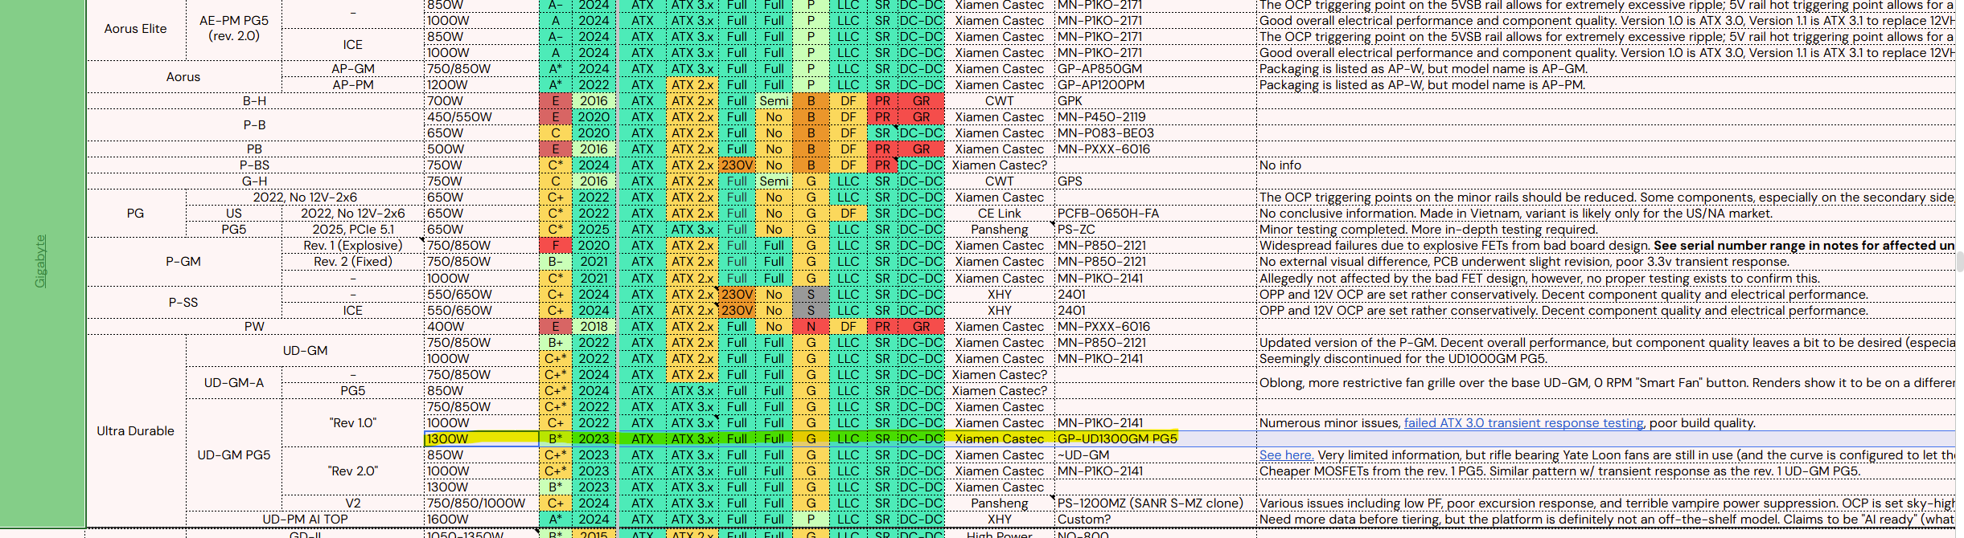The height and width of the screenshot is (538, 1964).
Task: Select the 'AP-GM' model cell
Action: tap(353, 69)
